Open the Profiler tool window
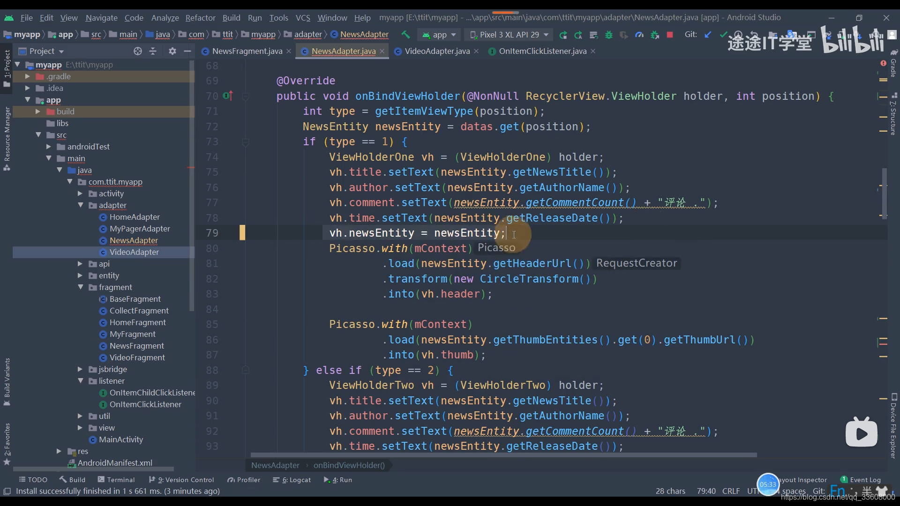The width and height of the screenshot is (900, 506). click(244, 480)
